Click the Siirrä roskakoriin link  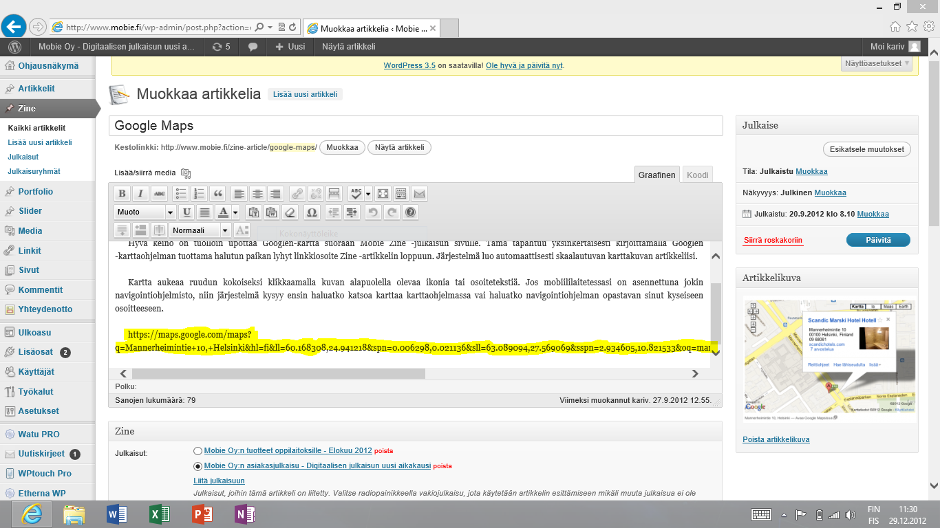(773, 240)
